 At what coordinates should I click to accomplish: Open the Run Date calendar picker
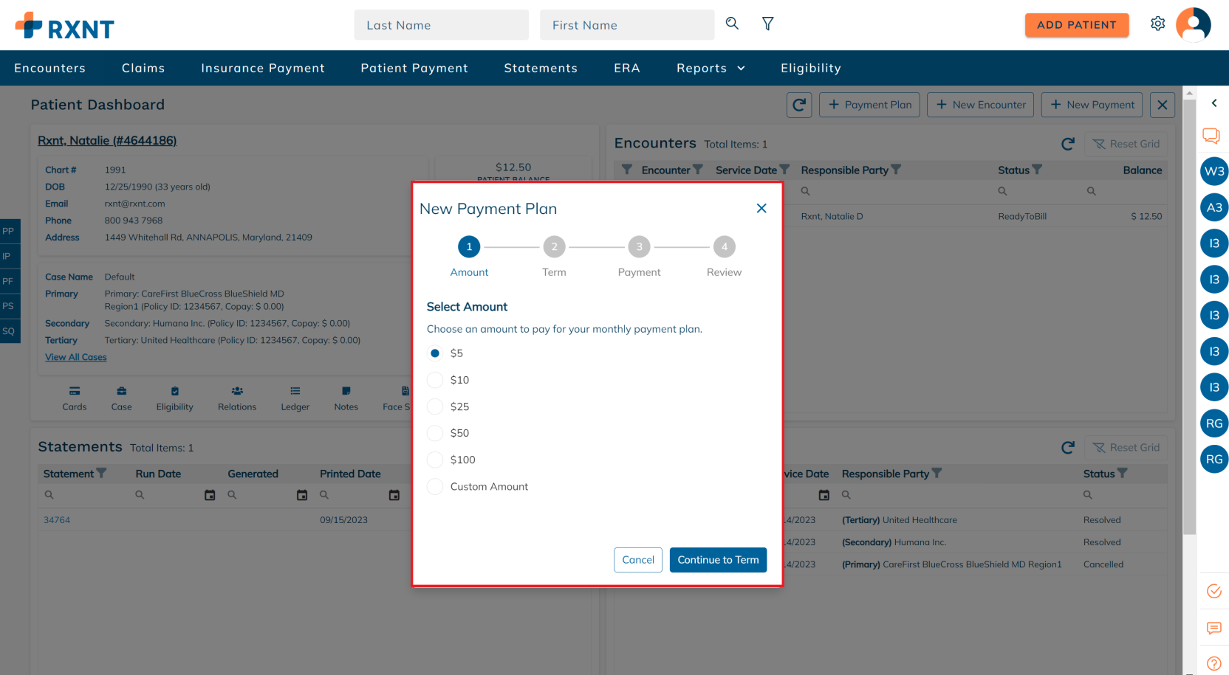point(210,495)
